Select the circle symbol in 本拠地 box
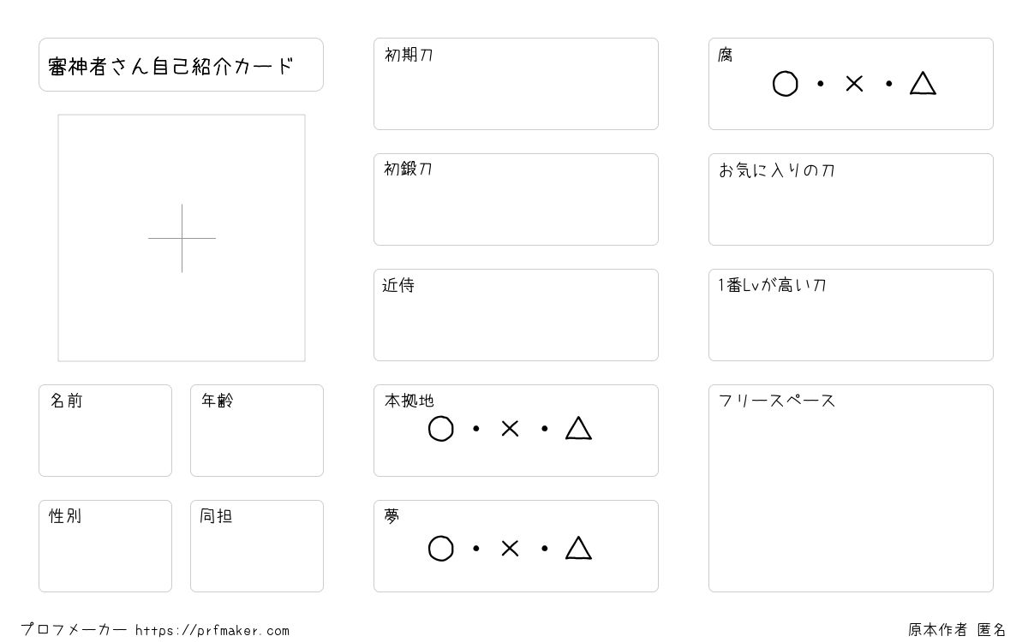1028x642 pixels. tap(440, 429)
